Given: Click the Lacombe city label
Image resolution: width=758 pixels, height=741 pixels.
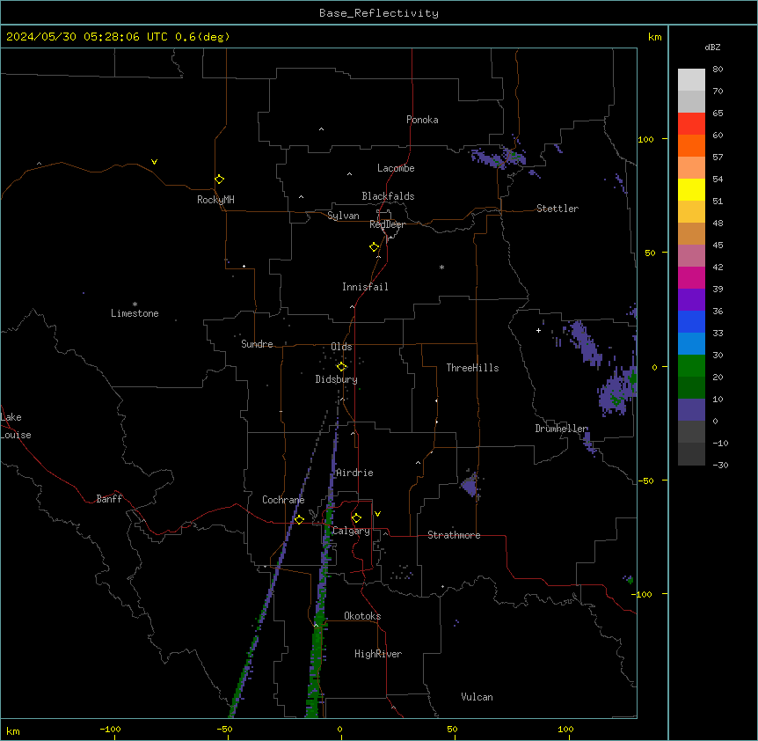Looking at the screenshot, I should [396, 168].
